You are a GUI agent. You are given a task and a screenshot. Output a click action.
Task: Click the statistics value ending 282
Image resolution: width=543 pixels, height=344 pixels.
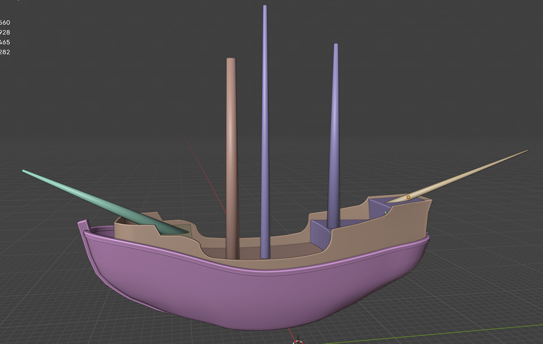5,52
